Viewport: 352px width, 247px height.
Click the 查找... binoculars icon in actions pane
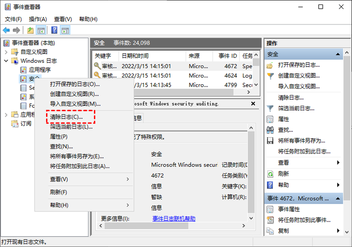(x=270, y=130)
